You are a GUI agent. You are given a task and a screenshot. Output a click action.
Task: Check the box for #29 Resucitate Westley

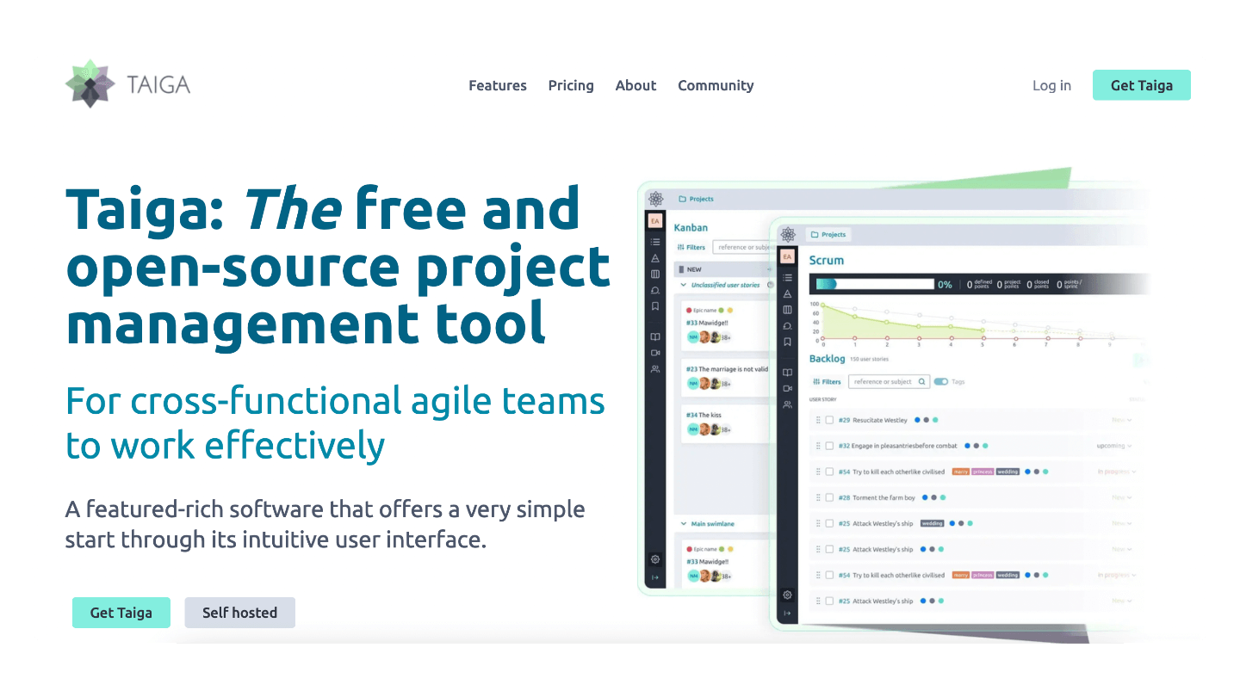[829, 420]
